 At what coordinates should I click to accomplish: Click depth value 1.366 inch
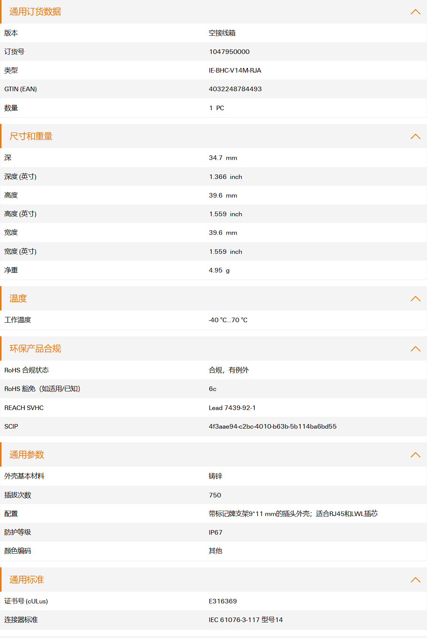(225, 177)
